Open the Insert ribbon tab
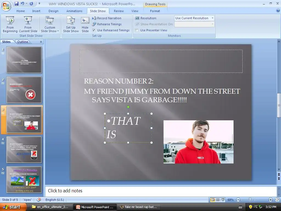The height and width of the screenshot is (211, 281). pos(36,11)
